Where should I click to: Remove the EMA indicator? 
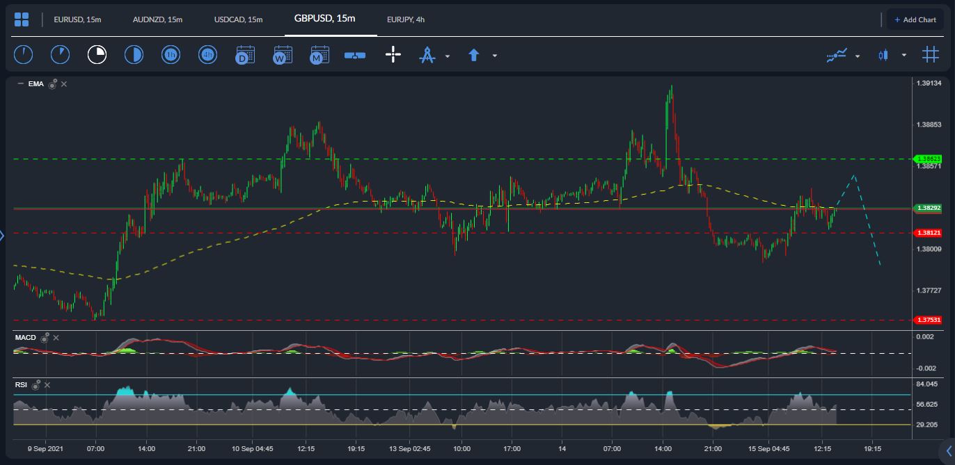(64, 84)
